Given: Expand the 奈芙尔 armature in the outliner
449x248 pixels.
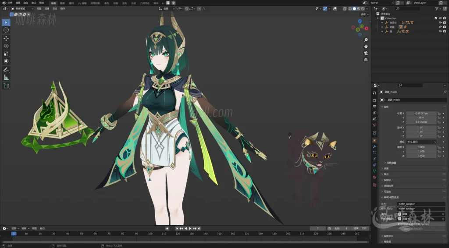Looking at the screenshot, I should click(382, 23).
